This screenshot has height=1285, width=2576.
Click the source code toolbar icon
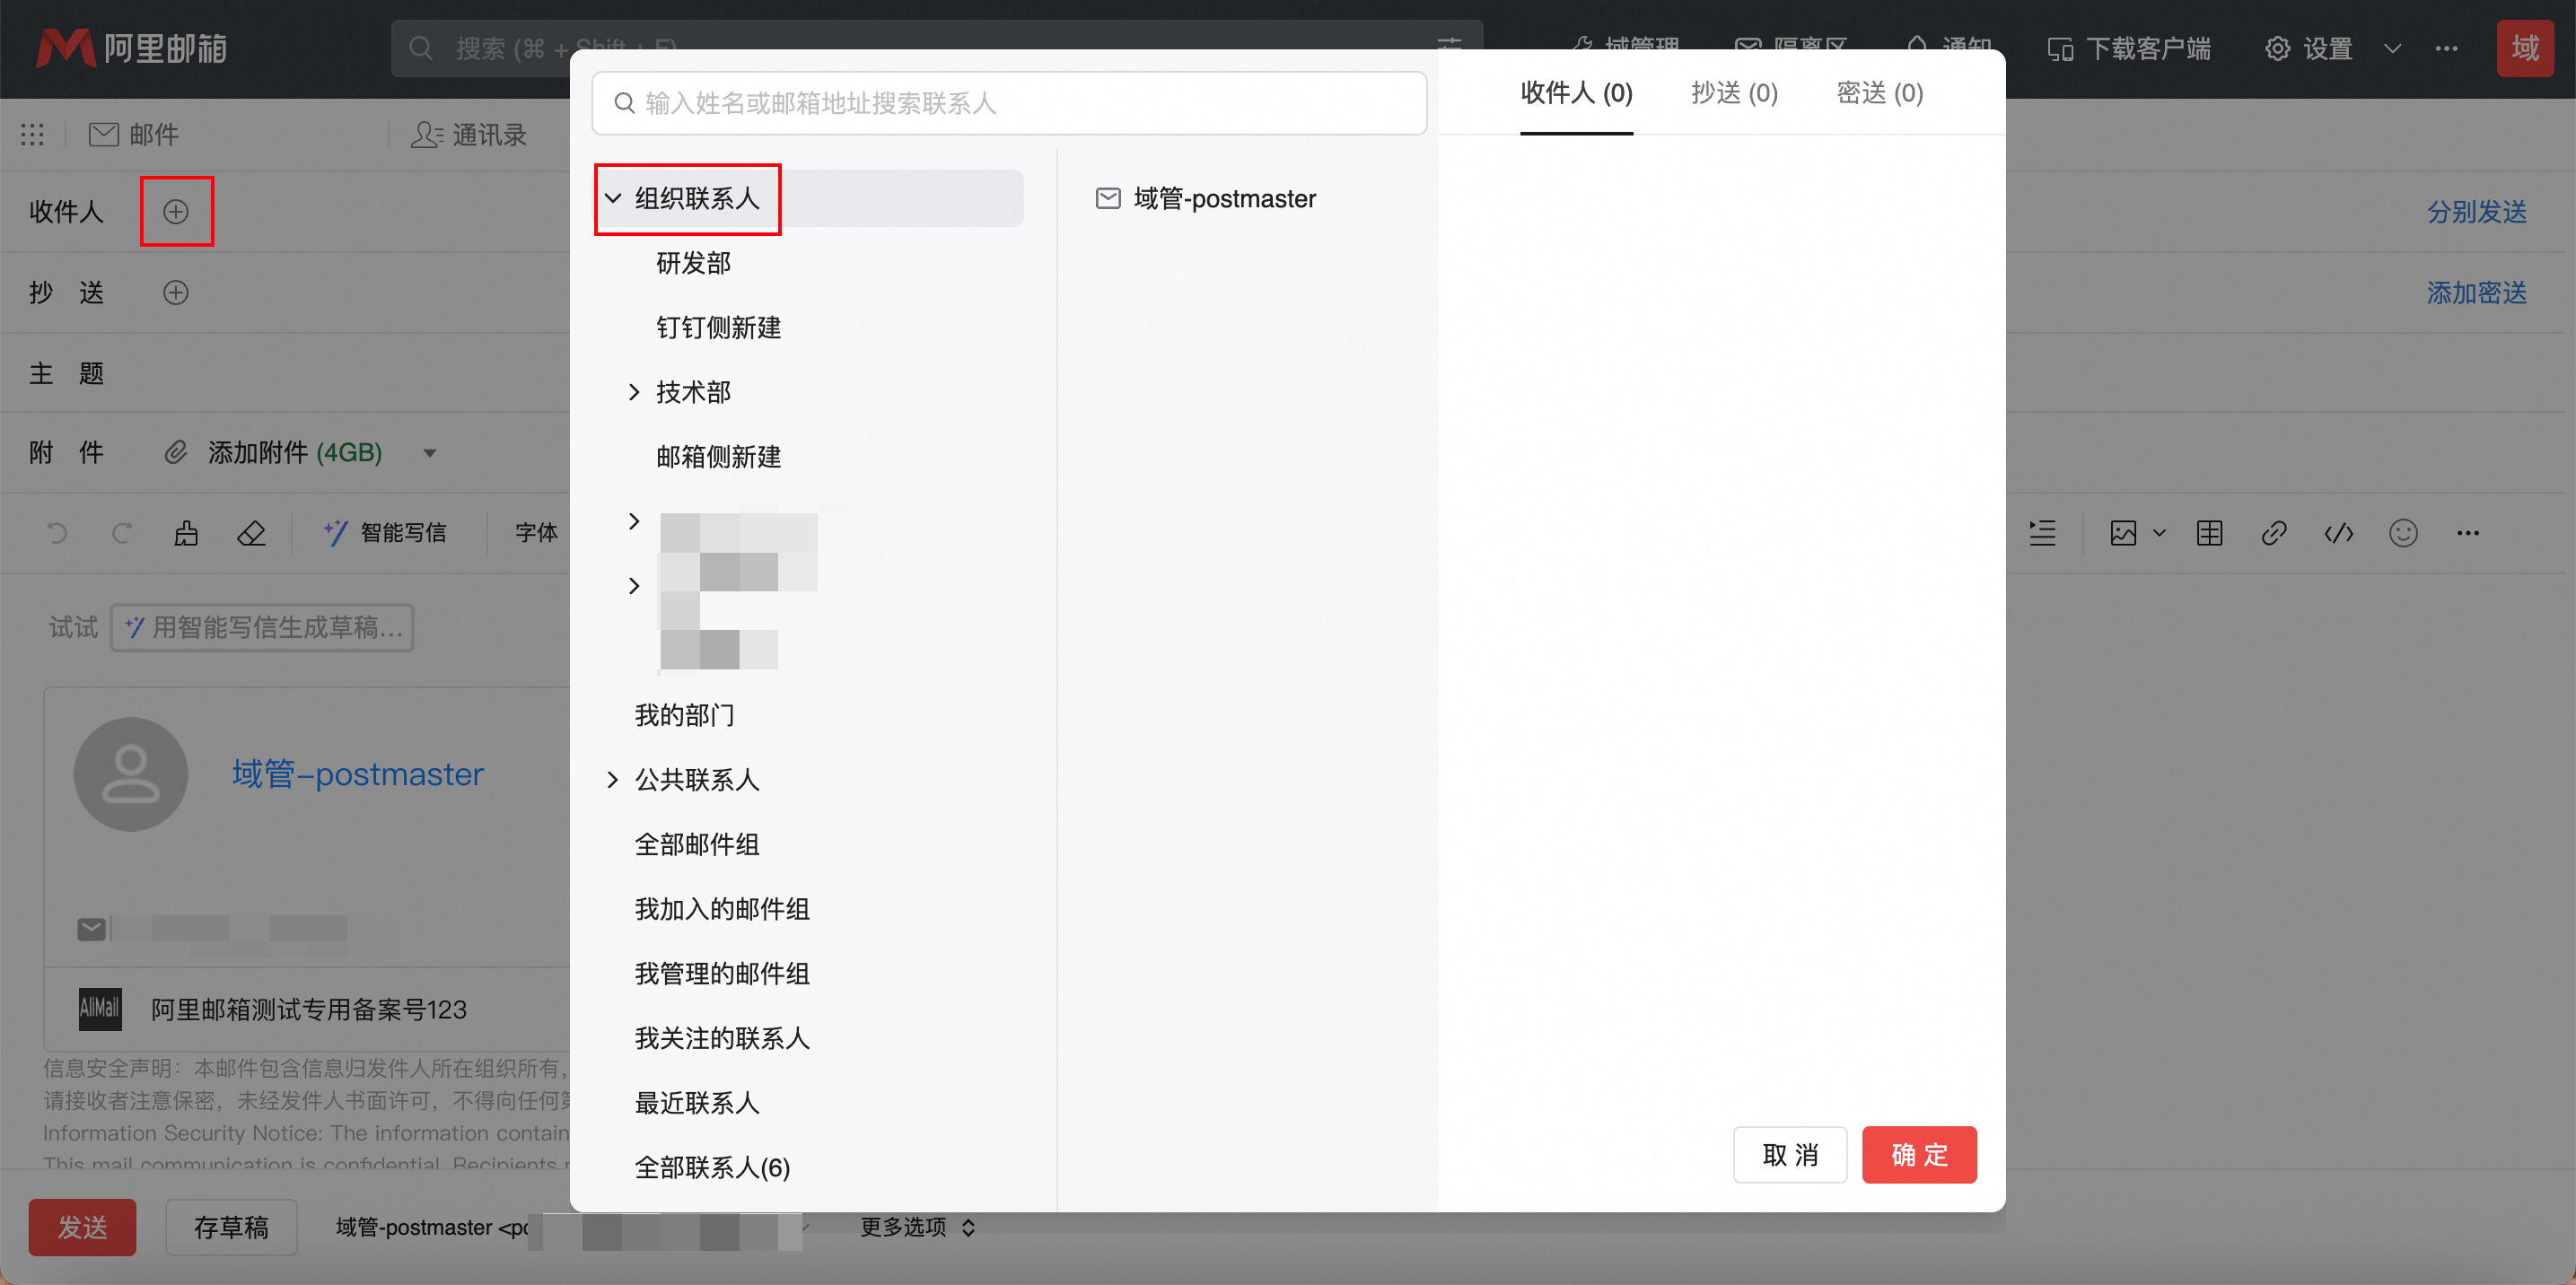point(2338,533)
